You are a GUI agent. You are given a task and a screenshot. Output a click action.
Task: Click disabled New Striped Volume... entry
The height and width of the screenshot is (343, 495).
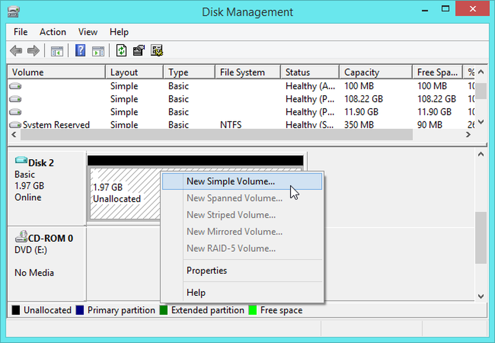click(x=242, y=215)
